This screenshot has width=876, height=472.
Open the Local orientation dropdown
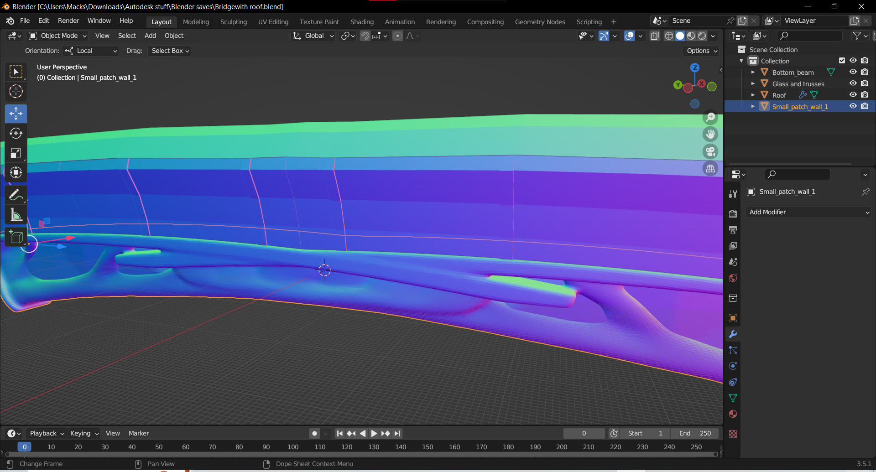pos(90,51)
